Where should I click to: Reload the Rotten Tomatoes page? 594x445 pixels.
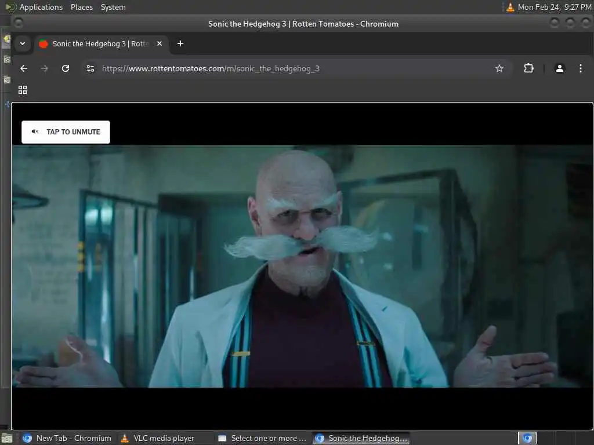click(x=66, y=68)
